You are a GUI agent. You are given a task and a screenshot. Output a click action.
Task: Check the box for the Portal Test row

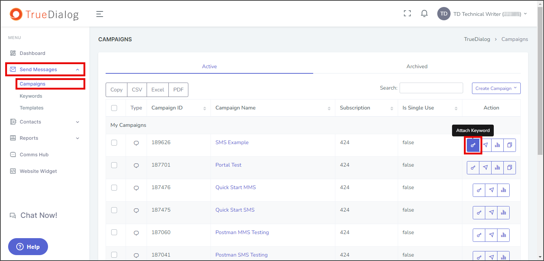tap(114, 165)
